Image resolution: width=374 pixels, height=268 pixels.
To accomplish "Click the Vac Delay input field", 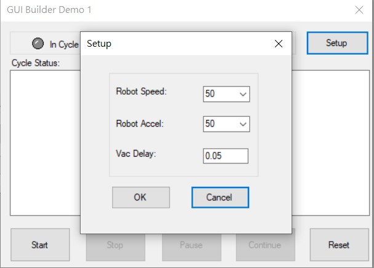I will tap(225, 156).
